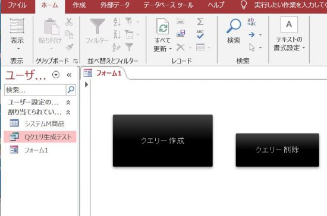Click the sigma totals icon

(200, 21)
